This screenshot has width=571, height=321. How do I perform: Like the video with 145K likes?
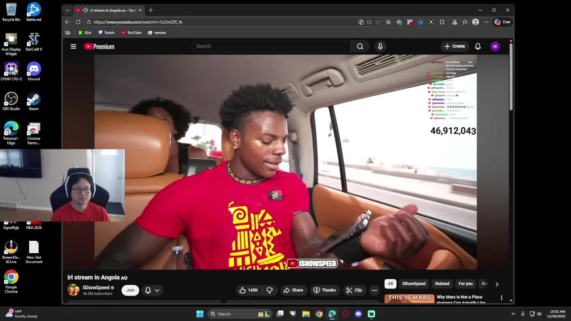pyautogui.click(x=248, y=290)
